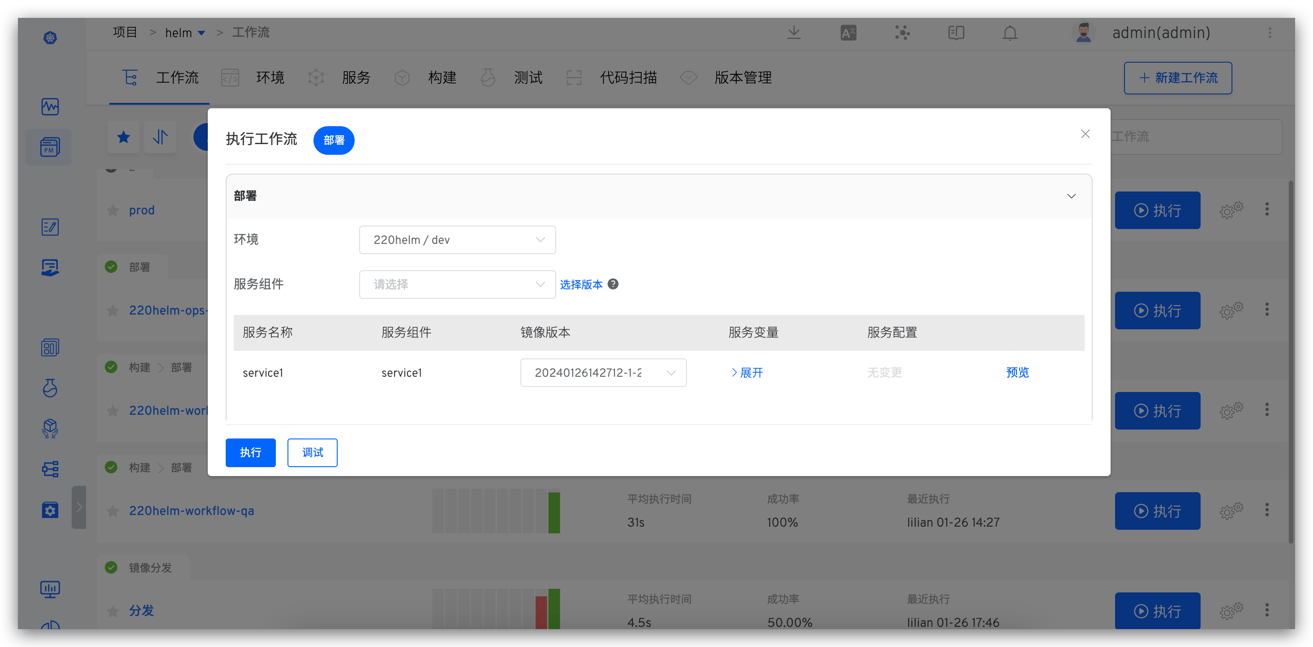Screen dimensions: 1313x647
Task: Click the blue 执行 button in dialog
Action: tap(250, 452)
